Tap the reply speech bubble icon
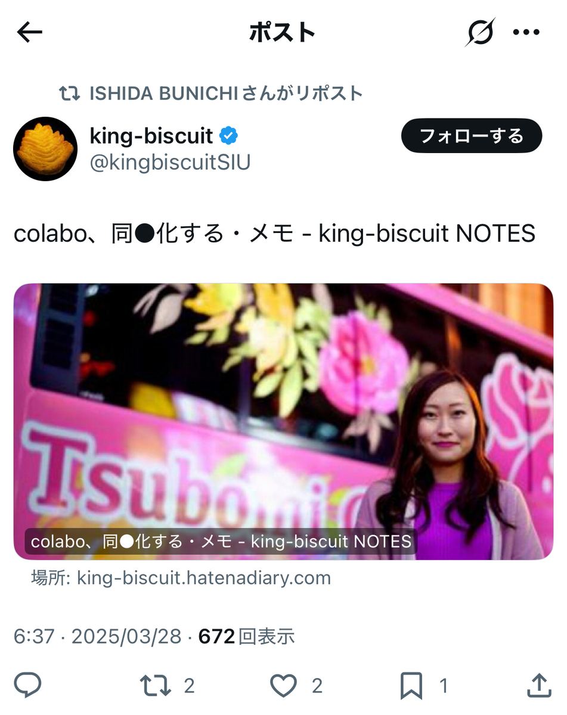This screenshot has height=715, width=567. coord(27,686)
